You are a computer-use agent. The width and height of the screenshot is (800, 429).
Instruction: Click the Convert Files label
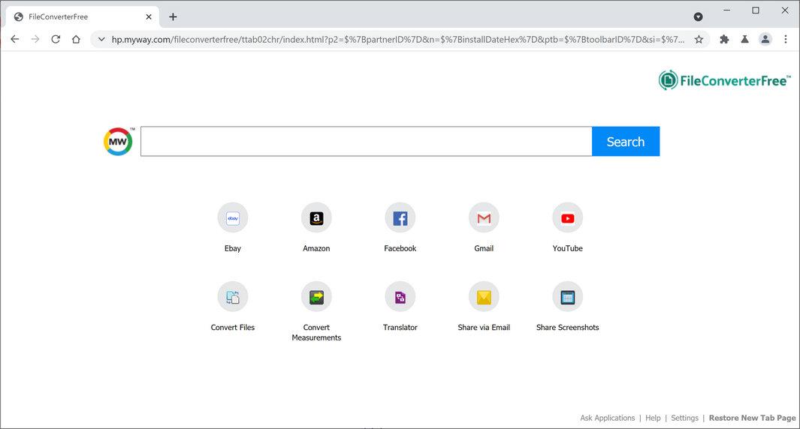(233, 327)
